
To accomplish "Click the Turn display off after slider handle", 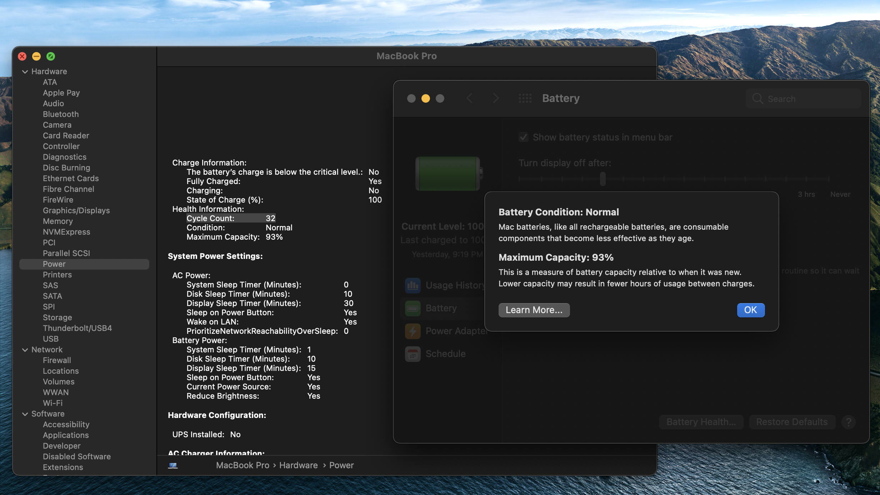I will [602, 179].
